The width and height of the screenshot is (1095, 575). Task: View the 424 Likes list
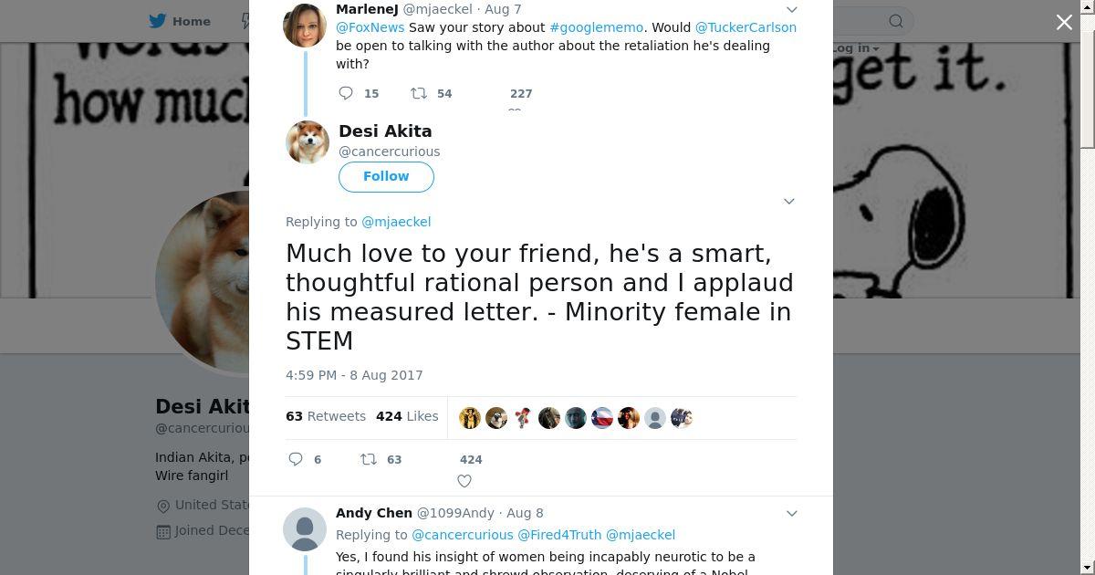click(x=407, y=416)
